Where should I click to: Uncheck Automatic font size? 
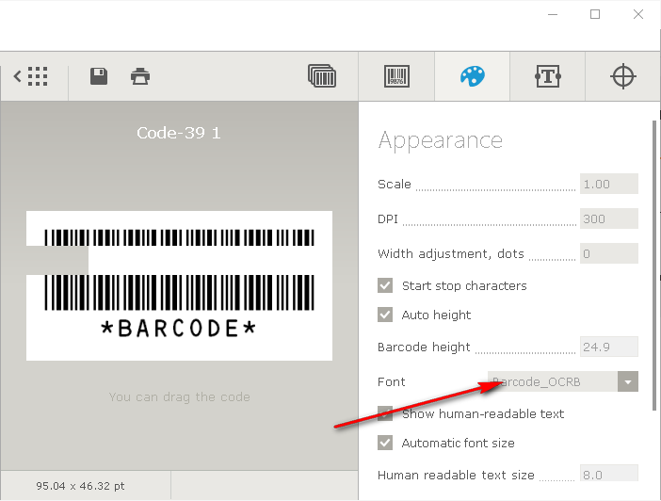tap(385, 443)
